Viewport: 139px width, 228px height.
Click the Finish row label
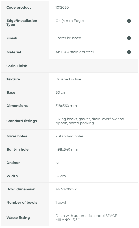(x=12, y=38)
